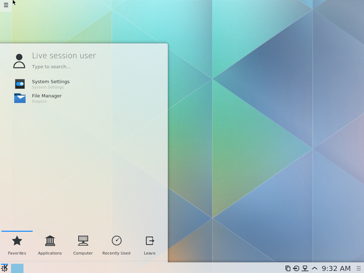
Task: Open the panel settings hamburger icon
Action: tap(359, 268)
